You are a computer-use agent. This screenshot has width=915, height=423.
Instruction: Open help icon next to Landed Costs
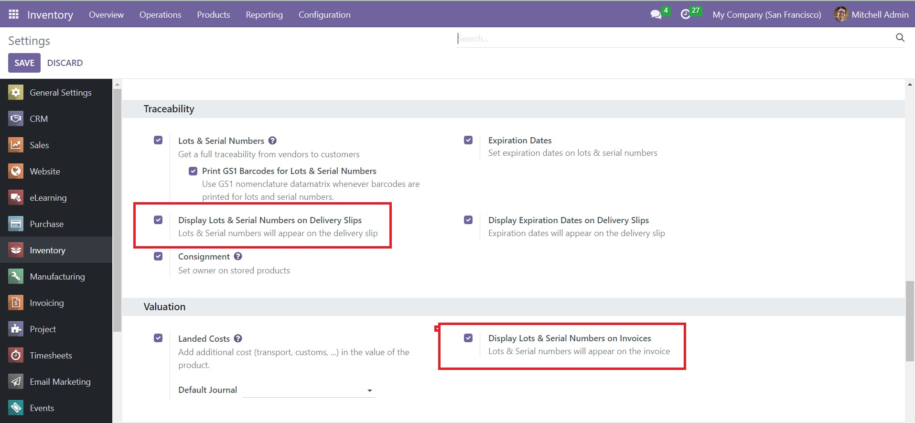tap(238, 338)
